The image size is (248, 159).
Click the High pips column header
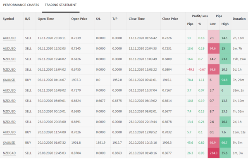click(225, 24)
